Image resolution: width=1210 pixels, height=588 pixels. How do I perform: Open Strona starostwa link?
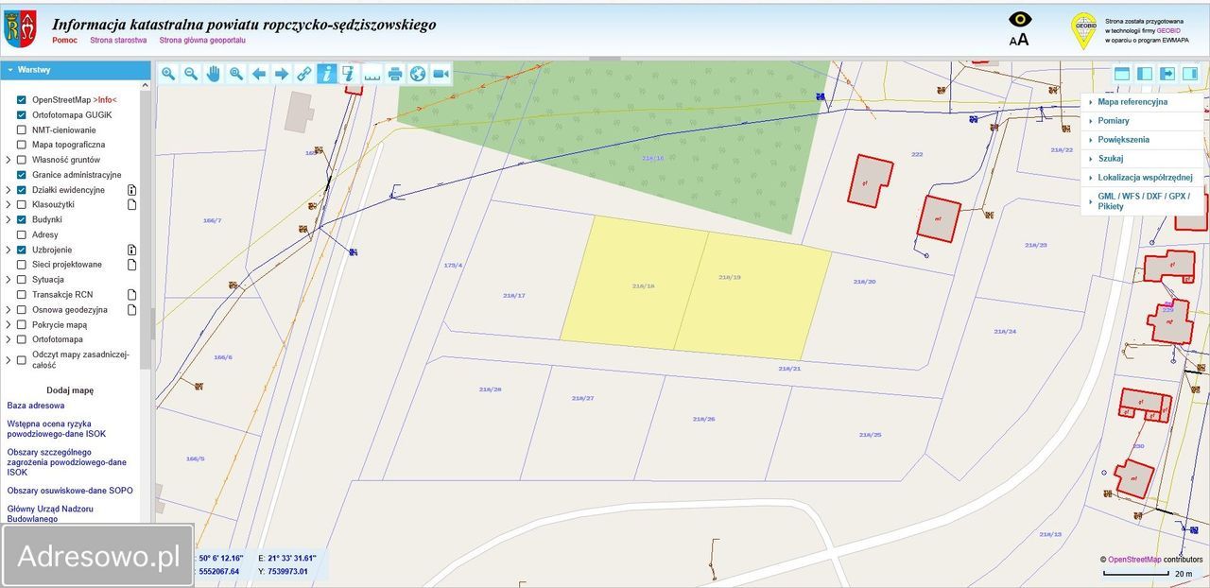[x=118, y=41]
